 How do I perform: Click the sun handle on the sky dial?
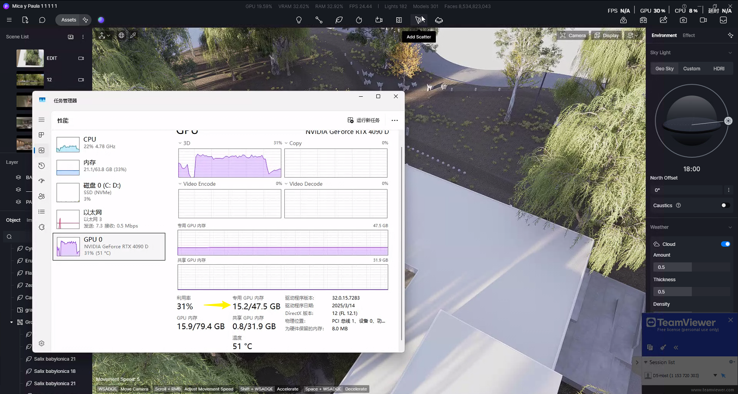coord(728,121)
